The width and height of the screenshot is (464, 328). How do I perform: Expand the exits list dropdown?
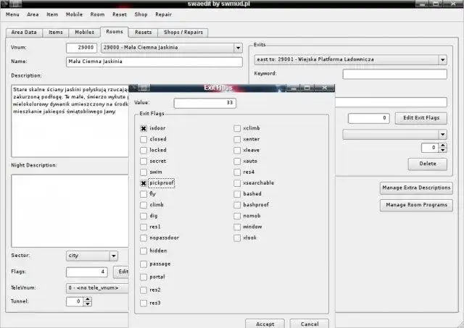(x=443, y=60)
